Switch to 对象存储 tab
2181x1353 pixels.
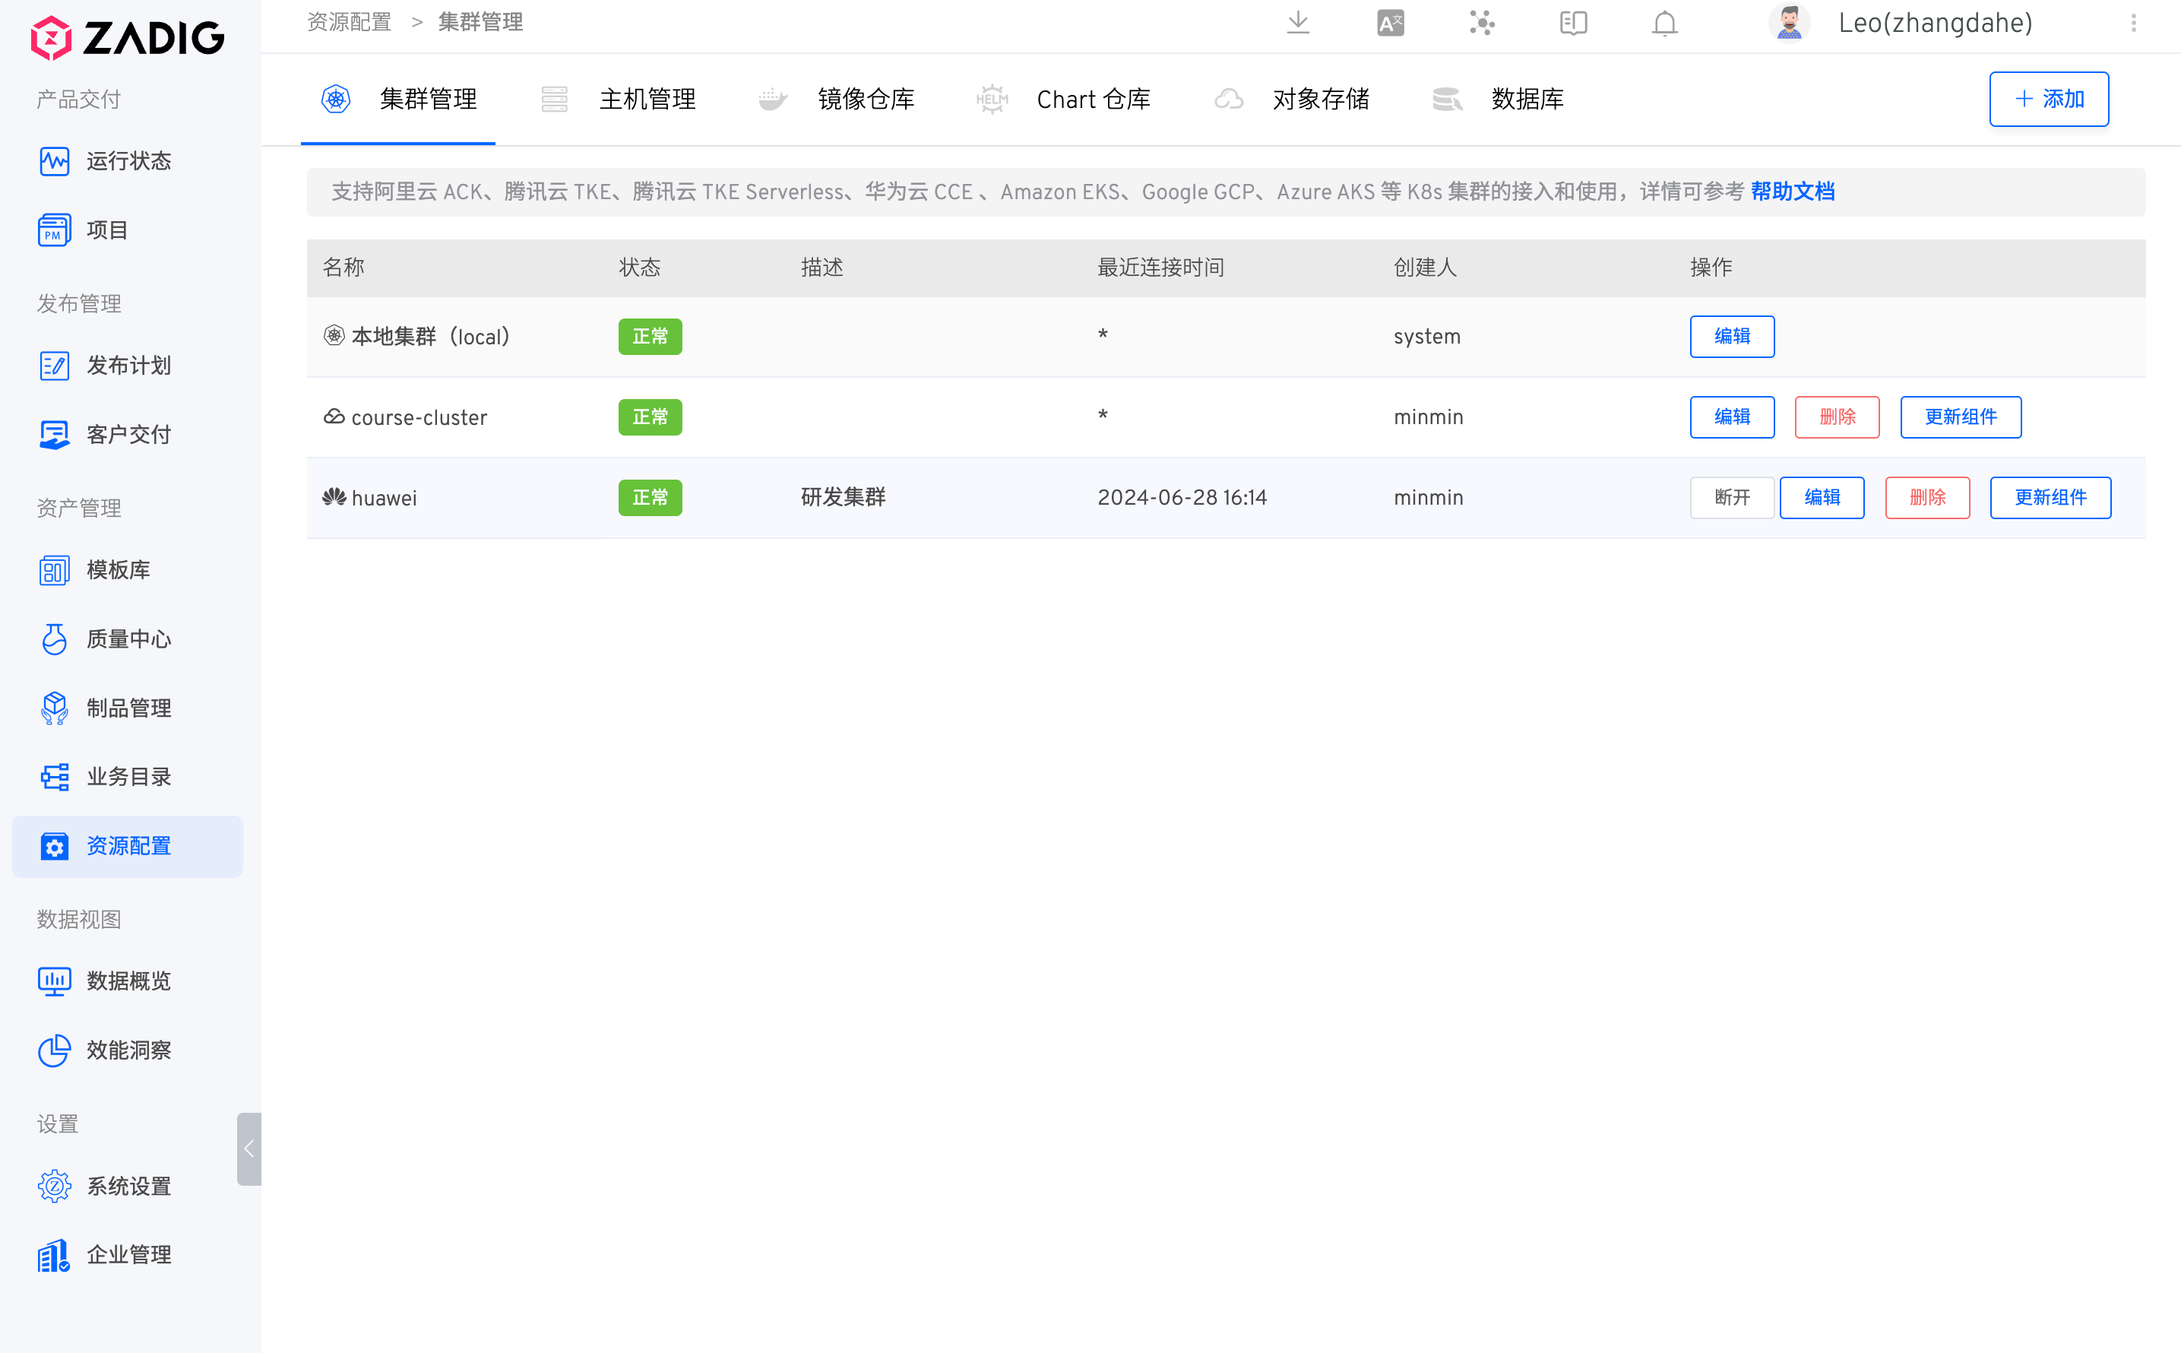click(1292, 100)
